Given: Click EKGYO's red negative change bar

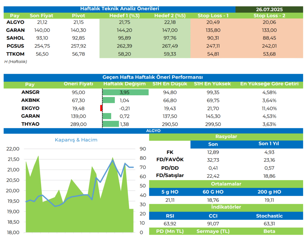Looking at the screenshot, I should coord(101,108).
